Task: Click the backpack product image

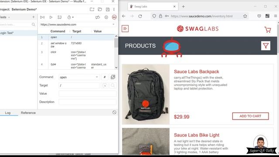Action: click(146, 94)
